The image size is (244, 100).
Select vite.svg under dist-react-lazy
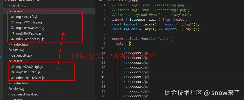point(19,89)
